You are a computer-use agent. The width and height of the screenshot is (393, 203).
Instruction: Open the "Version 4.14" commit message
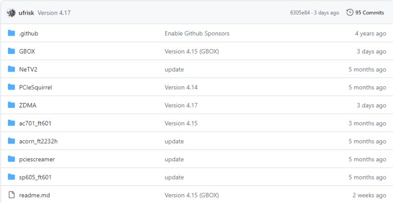181,87
